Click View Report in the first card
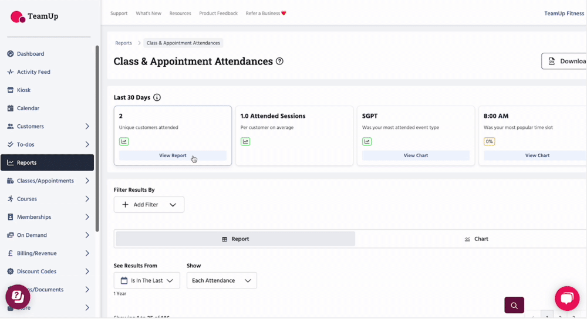 (x=173, y=155)
